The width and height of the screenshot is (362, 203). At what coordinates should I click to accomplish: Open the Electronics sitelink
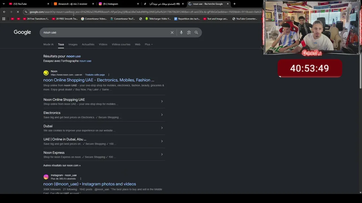pyautogui.click(x=52, y=113)
